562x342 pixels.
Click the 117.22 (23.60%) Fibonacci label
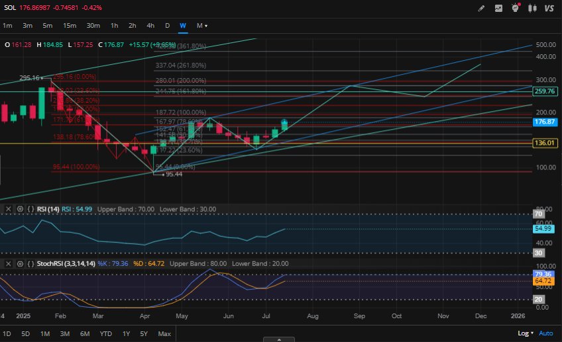pos(179,150)
